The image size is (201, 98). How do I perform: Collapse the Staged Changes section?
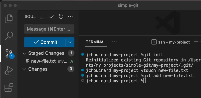[x=24, y=53]
